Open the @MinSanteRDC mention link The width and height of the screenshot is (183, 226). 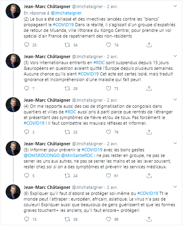tap(77, 155)
